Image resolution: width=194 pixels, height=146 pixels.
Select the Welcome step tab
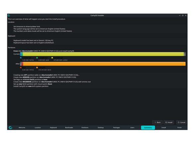click(x=22, y=127)
